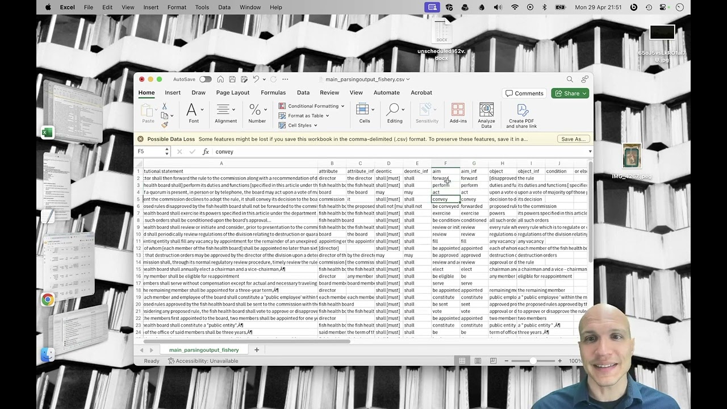Screen dimensions: 727x409
Task: Click the Name Box showing F5
Action: (150, 152)
